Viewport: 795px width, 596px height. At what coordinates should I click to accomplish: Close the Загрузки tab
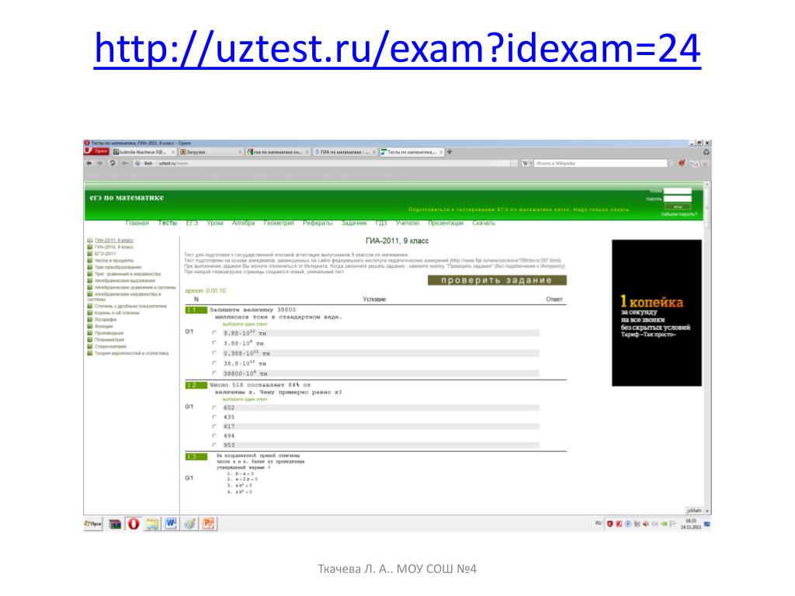[240, 152]
